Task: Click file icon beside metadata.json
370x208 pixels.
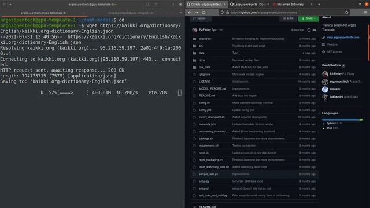Action: (x=194, y=124)
